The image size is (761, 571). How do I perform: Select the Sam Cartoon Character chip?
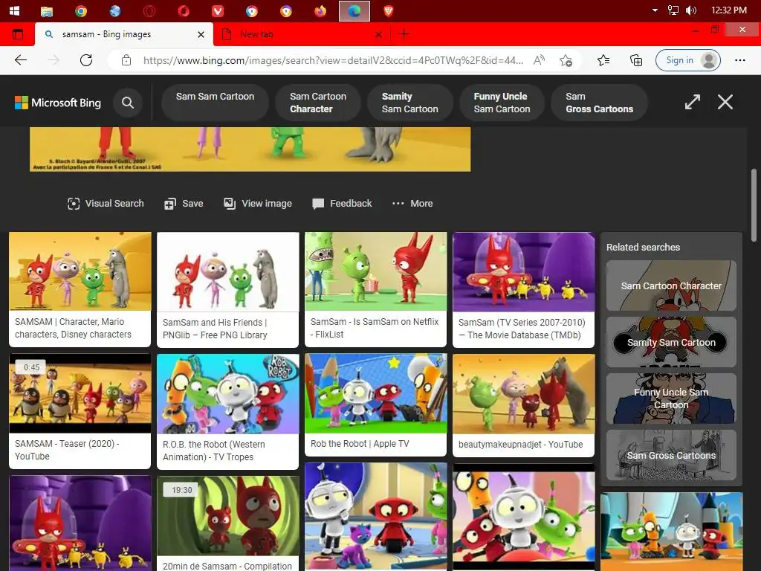(318, 103)
